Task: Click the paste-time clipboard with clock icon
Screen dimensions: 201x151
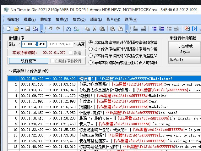Action: (112, 29)
